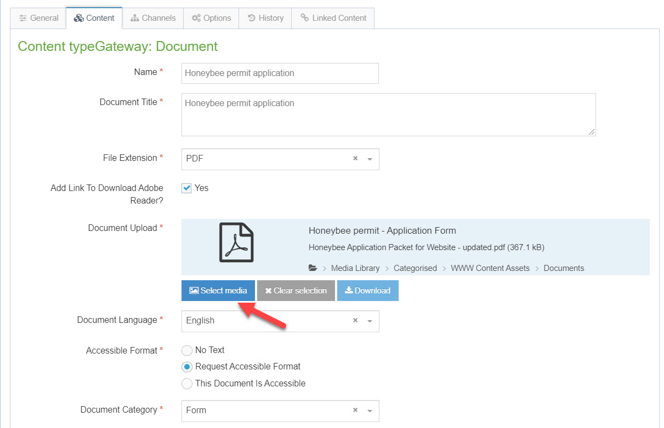
Task: Click Categorised in the breadcrumb
Action: click(415, 268)
